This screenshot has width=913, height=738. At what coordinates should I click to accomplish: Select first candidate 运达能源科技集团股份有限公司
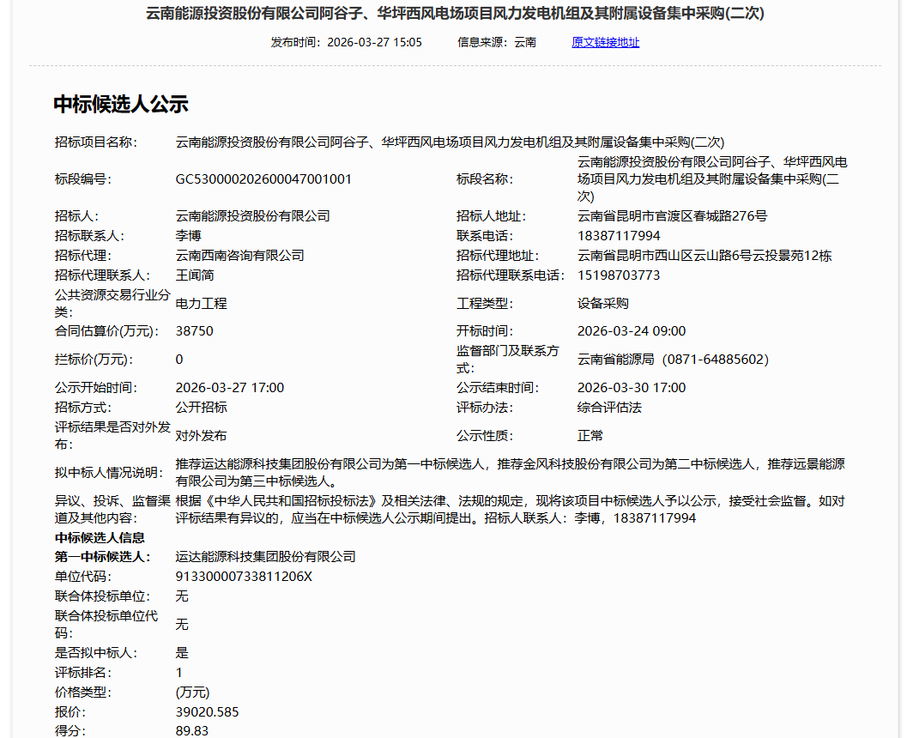pos(265,557)
